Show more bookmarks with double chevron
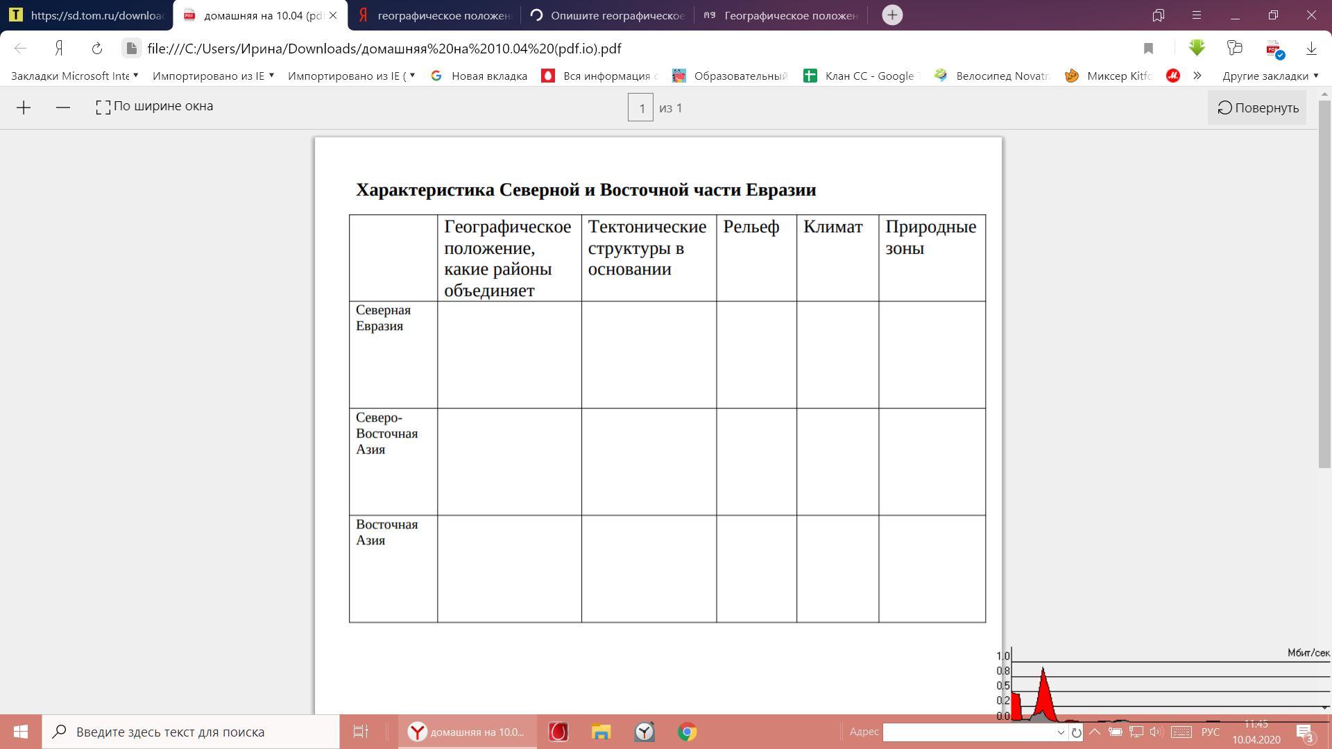Image resolution: width=1332 pixels, height=749 pixels. coord(1197,76)
